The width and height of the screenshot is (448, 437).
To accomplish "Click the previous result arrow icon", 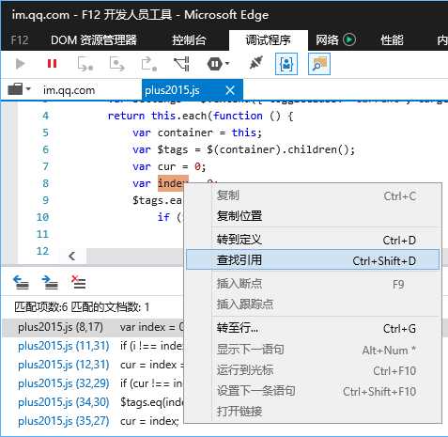I will click(21, 282).
